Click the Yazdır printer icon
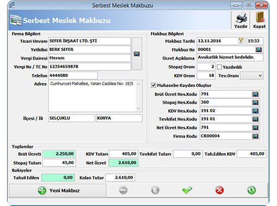This screenshot has height=206, width=277. click(241, 18)
